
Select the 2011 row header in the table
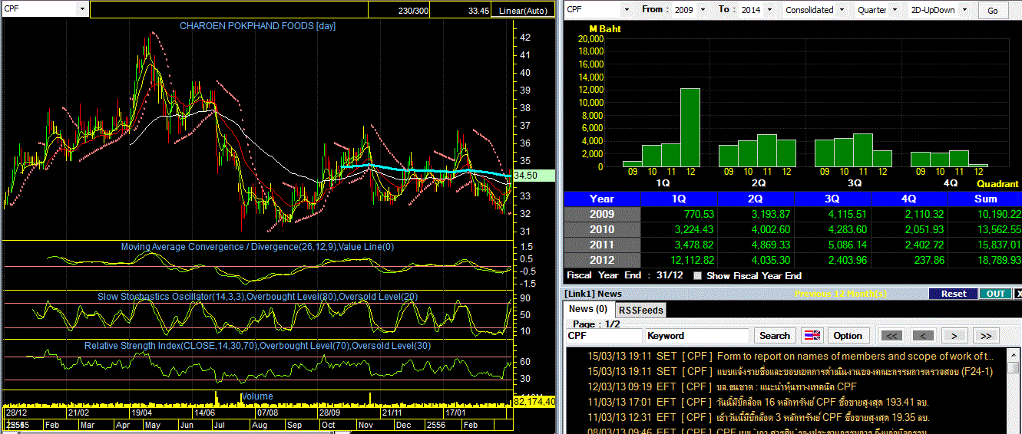point(601,245)
